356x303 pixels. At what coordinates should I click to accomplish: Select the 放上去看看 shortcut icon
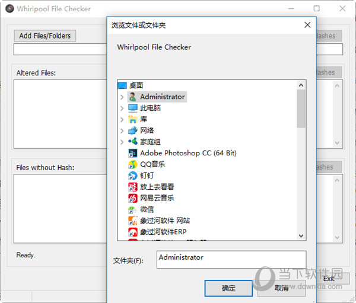click(132, 187)
